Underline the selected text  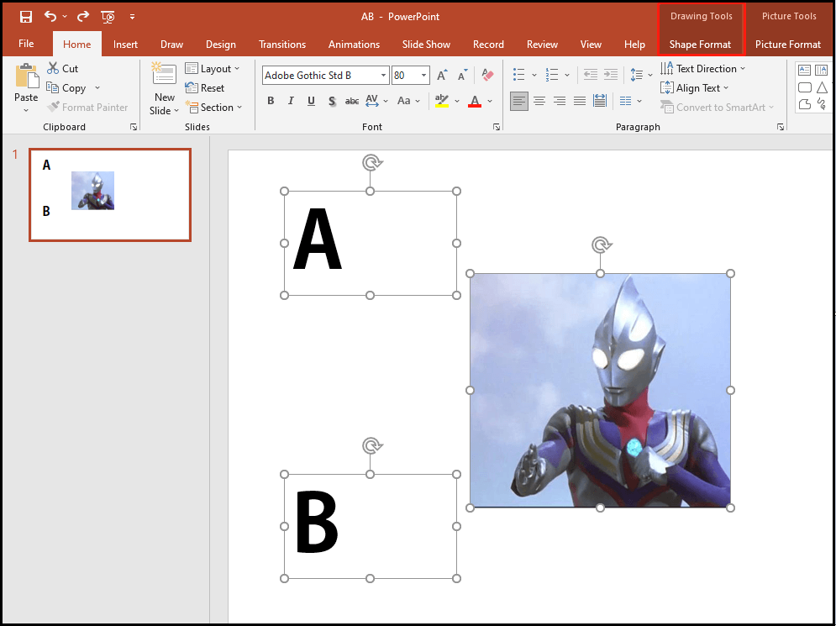point(311,101)
